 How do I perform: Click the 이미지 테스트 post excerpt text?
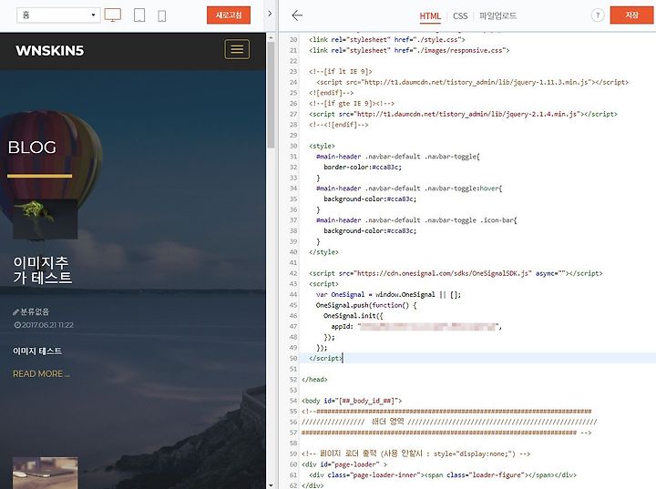37,351
